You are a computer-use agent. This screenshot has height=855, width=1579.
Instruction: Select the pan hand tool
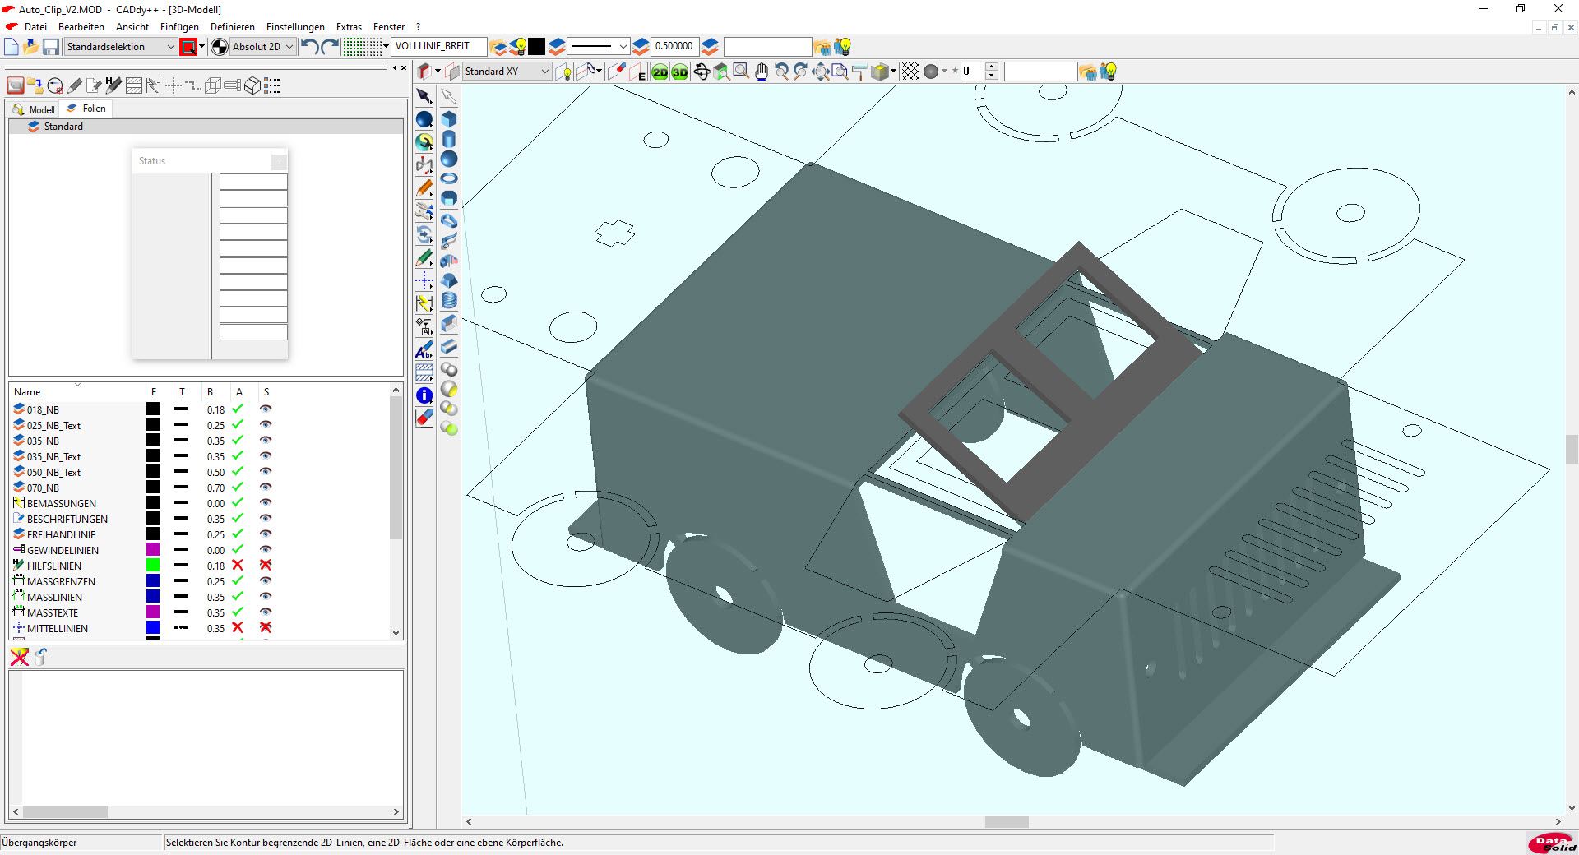[x=762, y=72]
